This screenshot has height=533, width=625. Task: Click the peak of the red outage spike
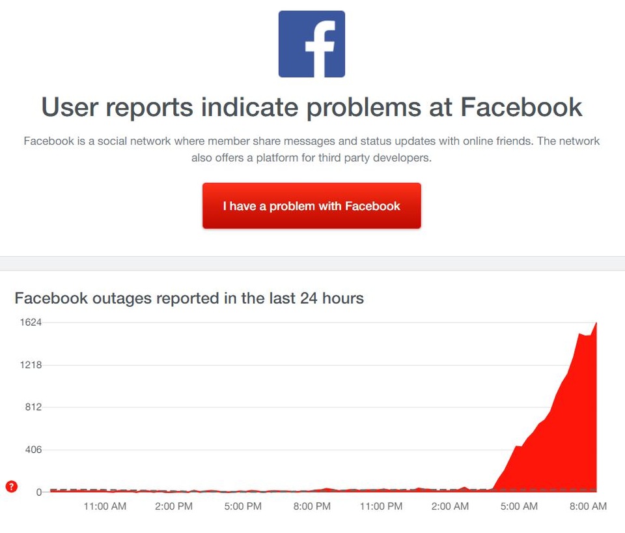[x=596, y=324]
